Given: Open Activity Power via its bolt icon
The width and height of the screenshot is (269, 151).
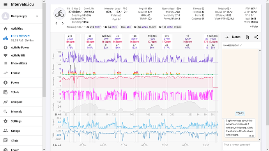Looking at the screenshot, I should (x=5, y=48).
